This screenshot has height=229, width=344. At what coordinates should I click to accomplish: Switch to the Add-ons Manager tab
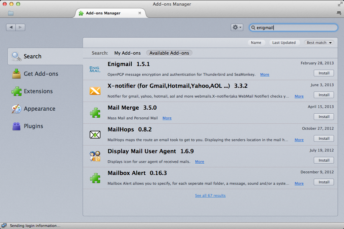click(110, 13)
